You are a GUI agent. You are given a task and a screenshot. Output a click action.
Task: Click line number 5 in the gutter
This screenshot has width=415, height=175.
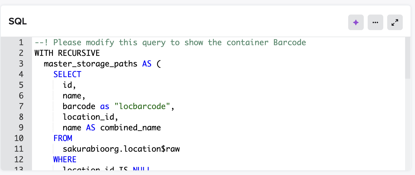click(x=21, y=85)
